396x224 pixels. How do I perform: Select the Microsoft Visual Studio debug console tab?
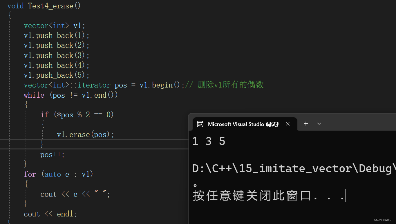[245, 124]
